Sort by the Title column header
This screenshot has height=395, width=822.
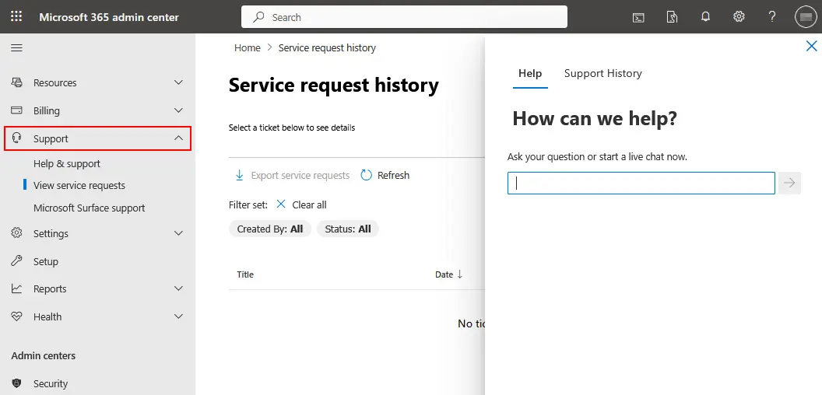245,274
